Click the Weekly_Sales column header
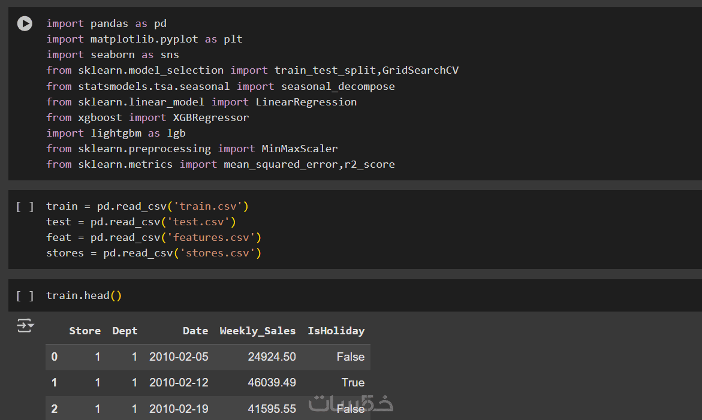 [x=257, y=331]
